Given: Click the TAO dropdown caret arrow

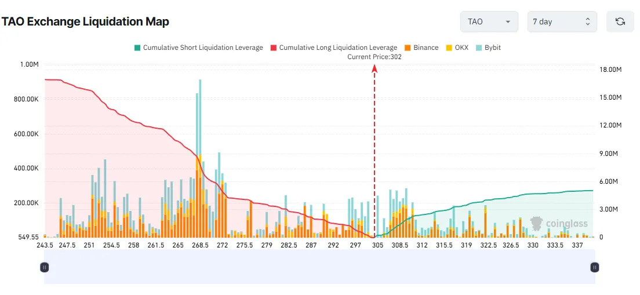Looking at the screenshot, I should coord(508,22).
